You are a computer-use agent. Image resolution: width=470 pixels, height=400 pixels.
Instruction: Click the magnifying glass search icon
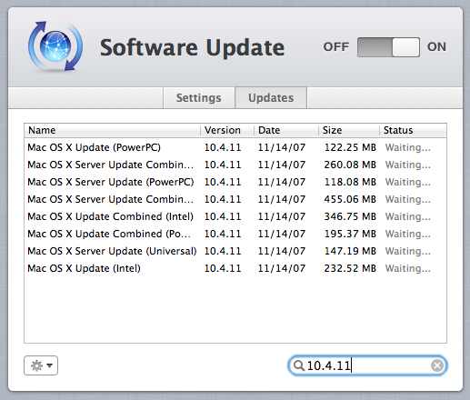click(299, 365)
